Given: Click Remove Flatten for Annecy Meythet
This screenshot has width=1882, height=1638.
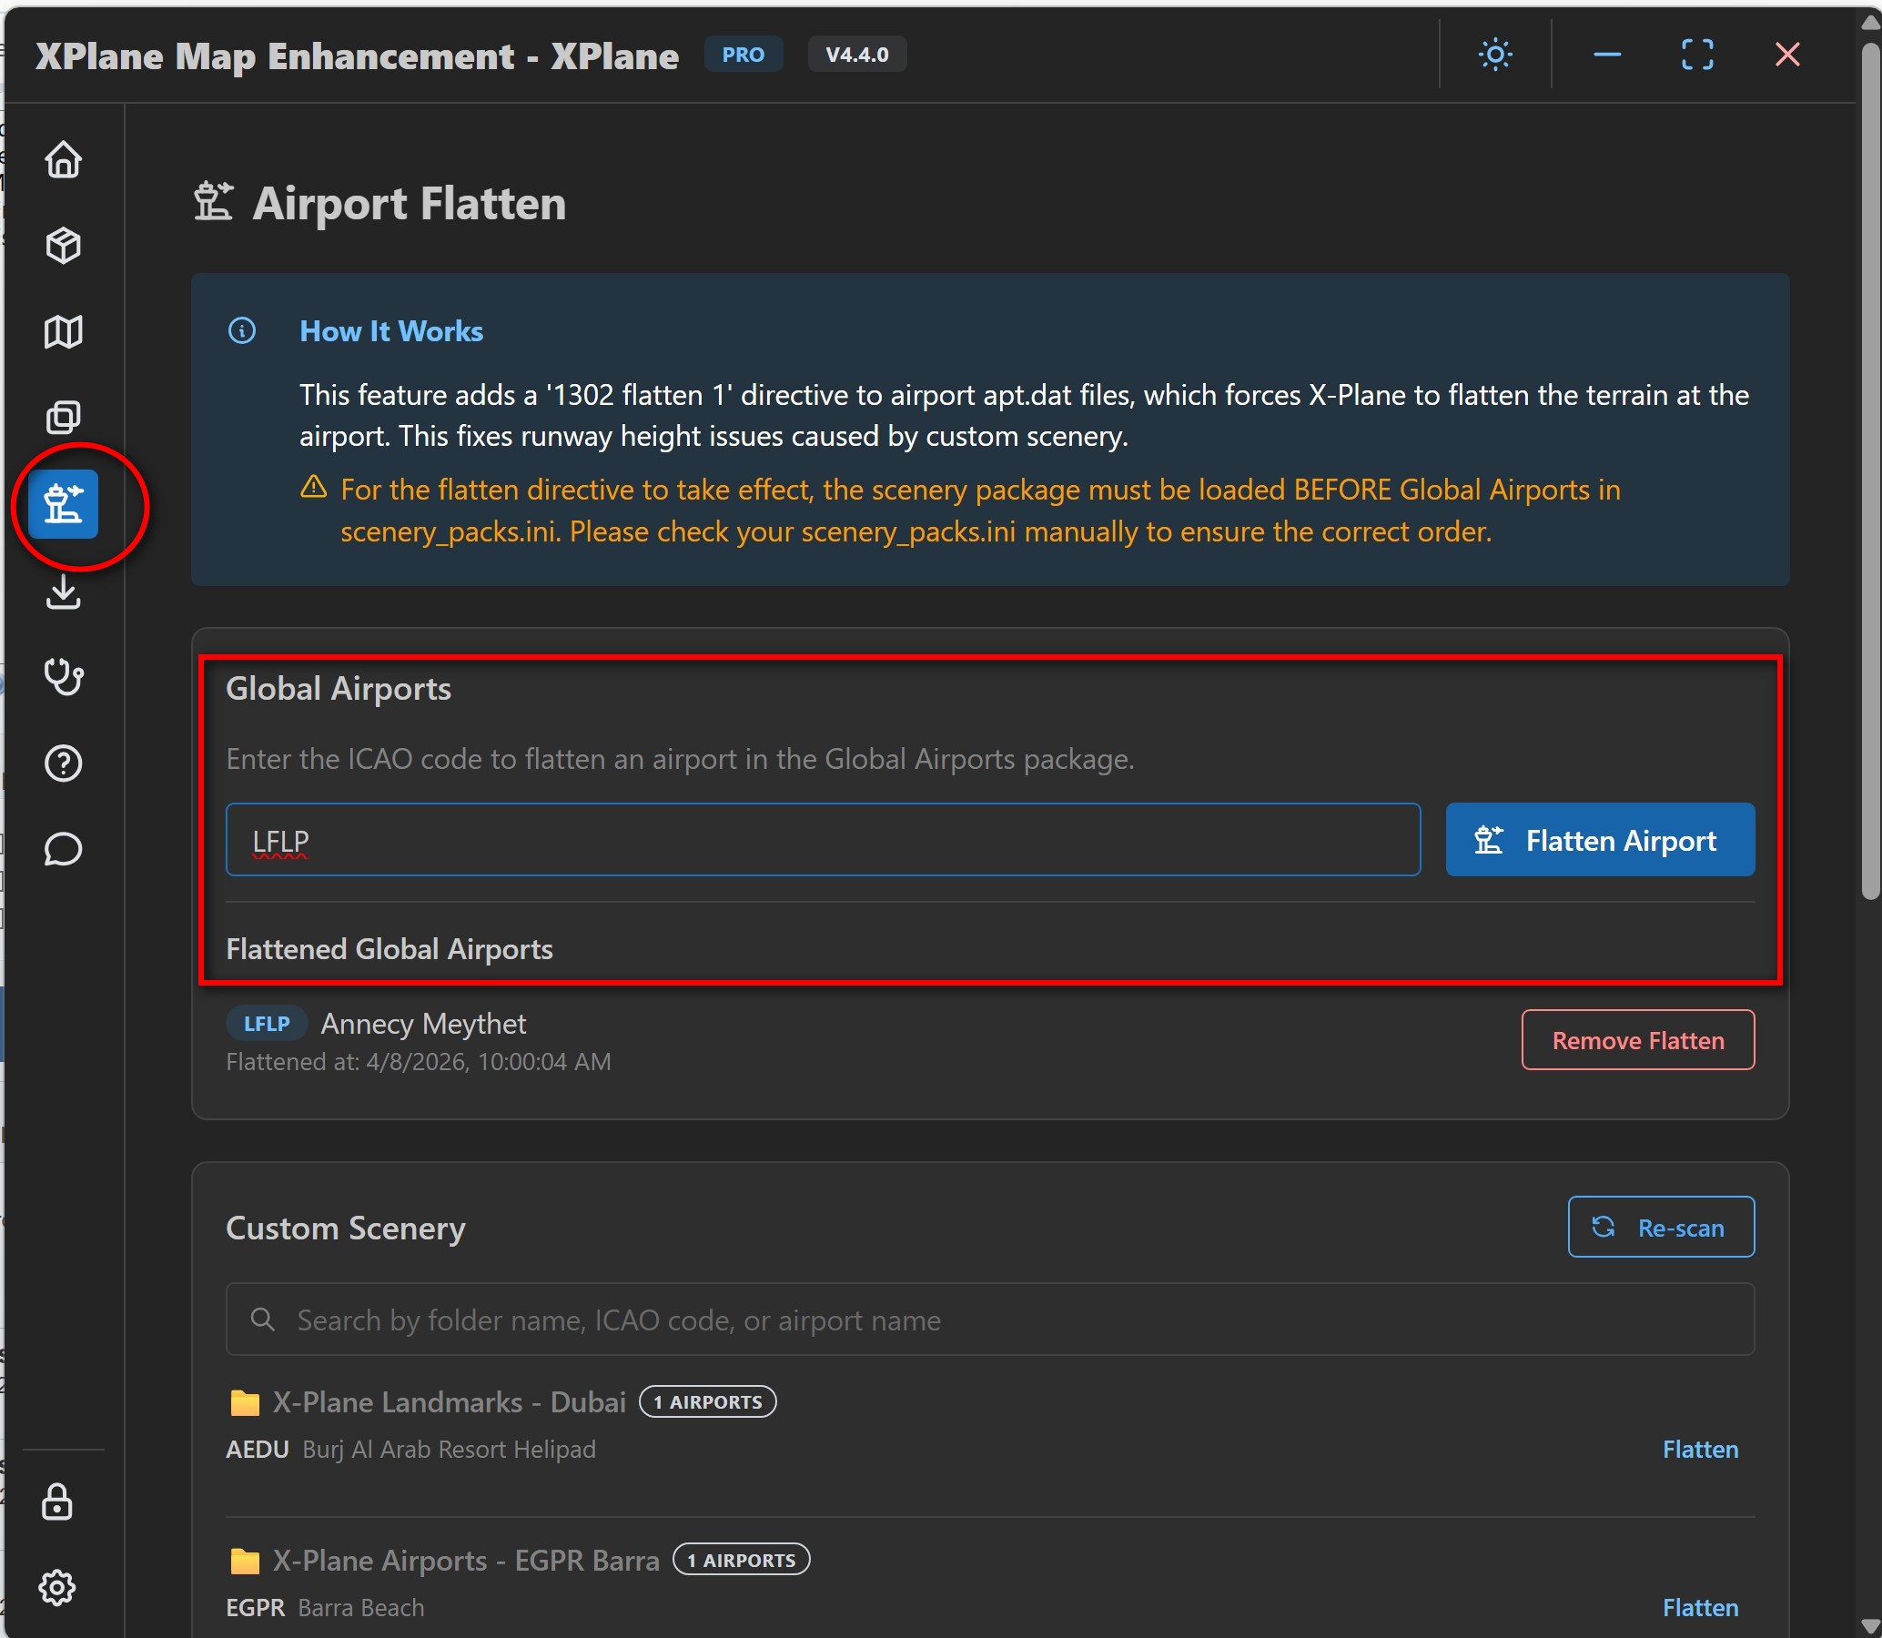Looking at the screenshot, I should coord(1637,1040).
